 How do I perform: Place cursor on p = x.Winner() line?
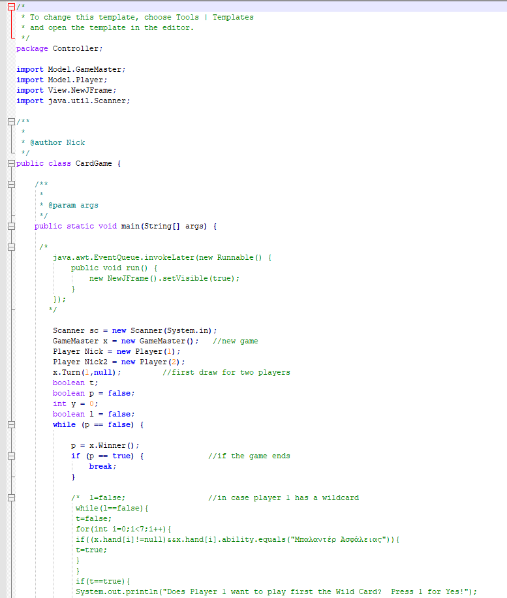105,445
